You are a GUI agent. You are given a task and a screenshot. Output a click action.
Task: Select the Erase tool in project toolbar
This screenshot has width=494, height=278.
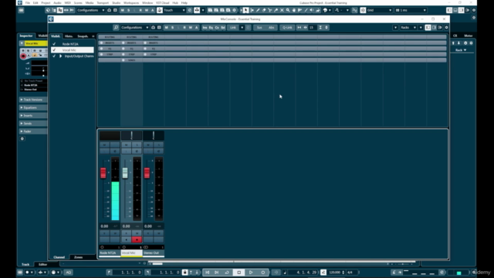pos(264,10)
